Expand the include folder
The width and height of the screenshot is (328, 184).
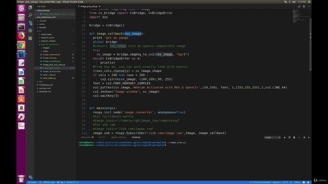(43, 28)
